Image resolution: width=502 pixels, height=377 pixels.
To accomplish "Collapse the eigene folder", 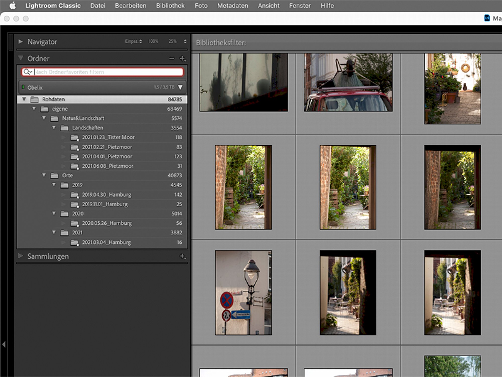I will [34, 109].
